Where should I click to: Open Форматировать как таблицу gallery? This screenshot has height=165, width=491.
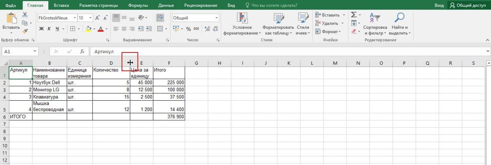(278, 24)
